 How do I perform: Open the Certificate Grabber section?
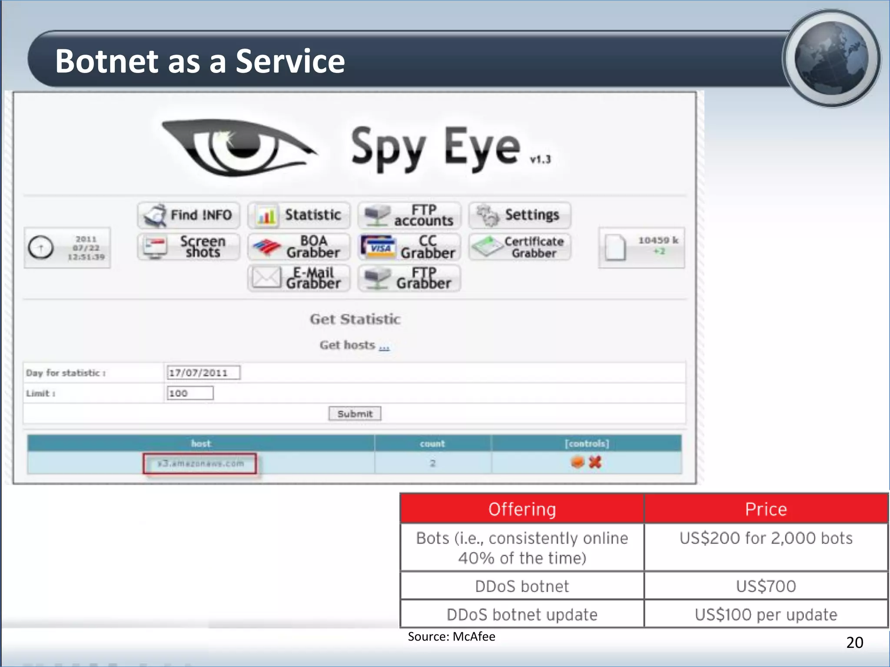tap(520, 247)
